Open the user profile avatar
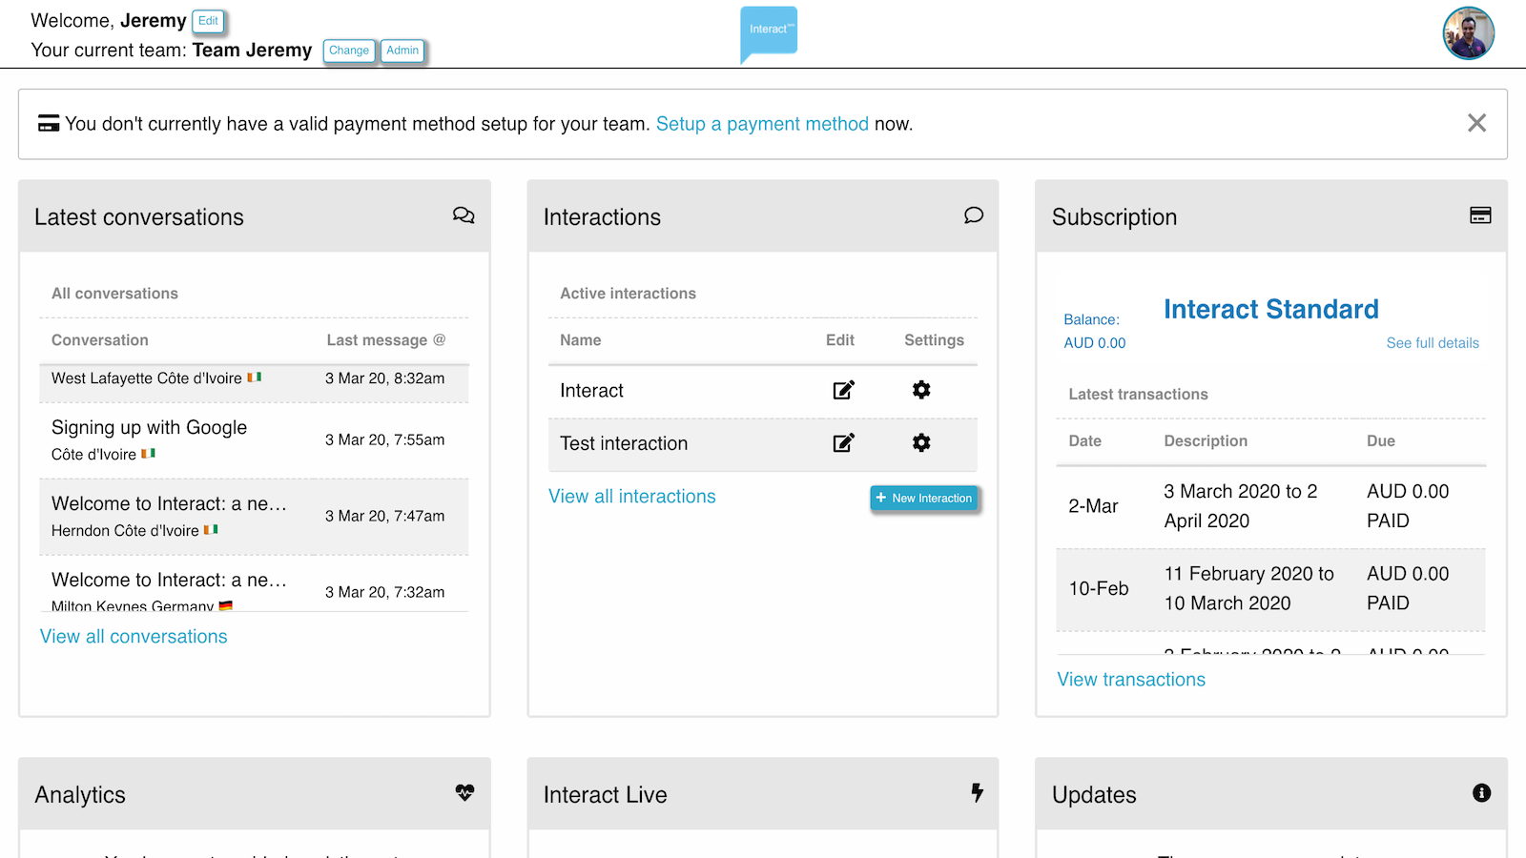 1468,33
